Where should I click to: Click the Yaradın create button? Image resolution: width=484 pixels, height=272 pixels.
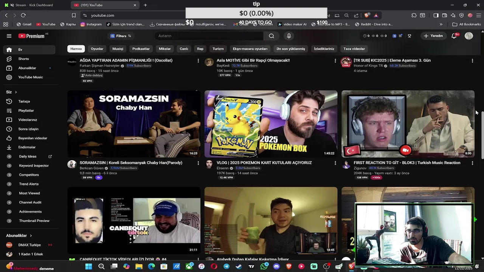pos(433,36)
